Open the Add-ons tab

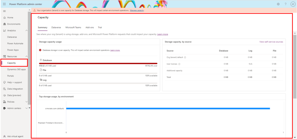tap(90, 28)
